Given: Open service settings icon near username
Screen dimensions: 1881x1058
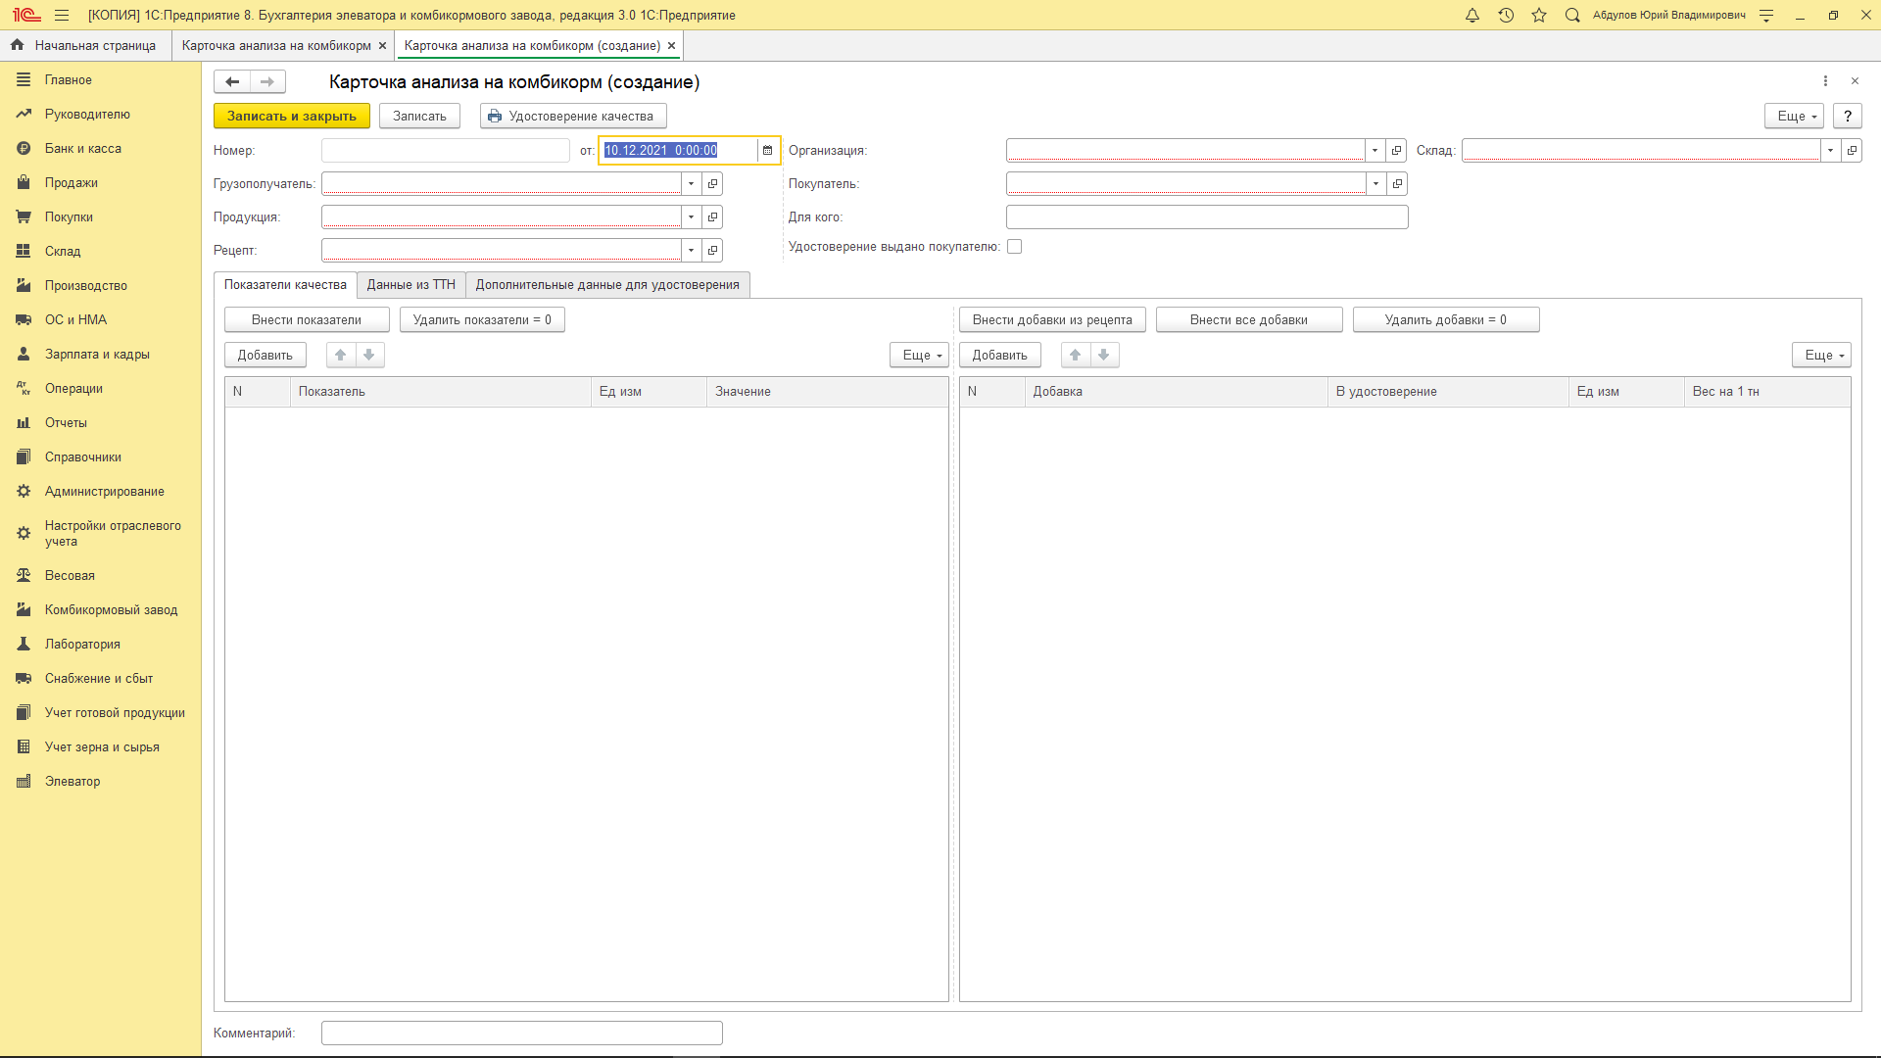Looking at the screenshot, I should [x=1766, y=15].
